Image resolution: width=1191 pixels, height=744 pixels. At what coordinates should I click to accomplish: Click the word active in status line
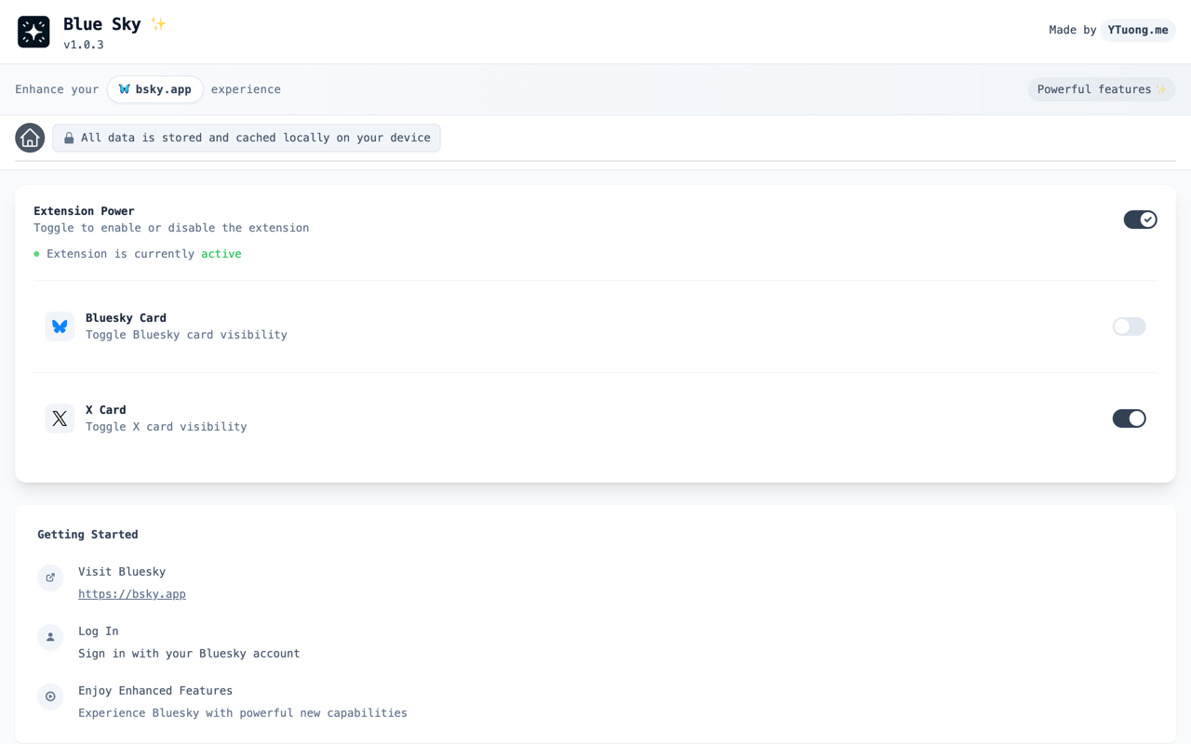point(221,254)
